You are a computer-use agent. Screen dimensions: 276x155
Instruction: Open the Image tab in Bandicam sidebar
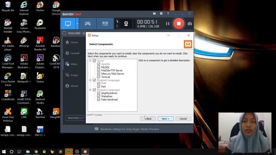(72, 75)
